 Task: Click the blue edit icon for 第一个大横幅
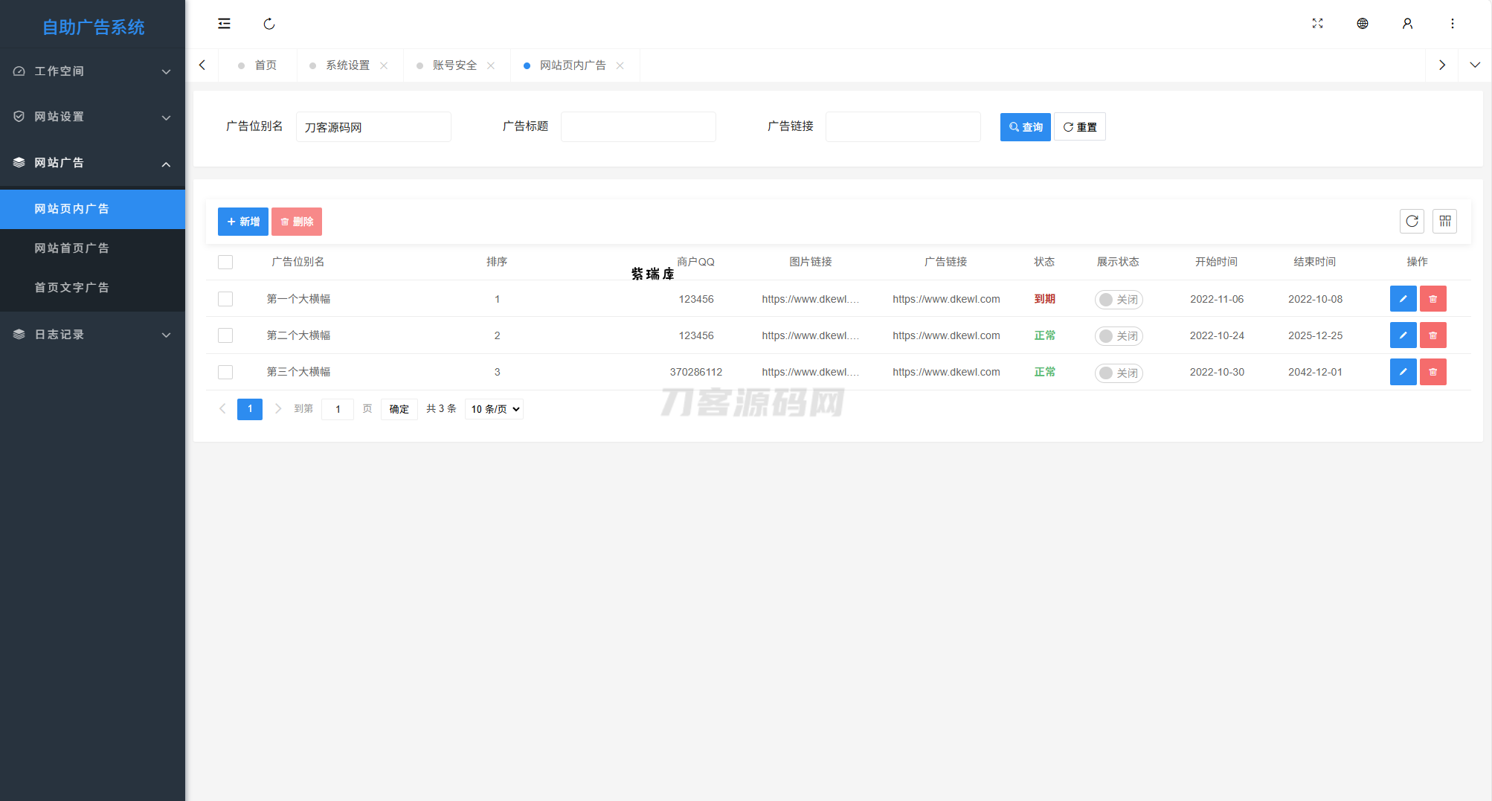(x=1403, y=299)
